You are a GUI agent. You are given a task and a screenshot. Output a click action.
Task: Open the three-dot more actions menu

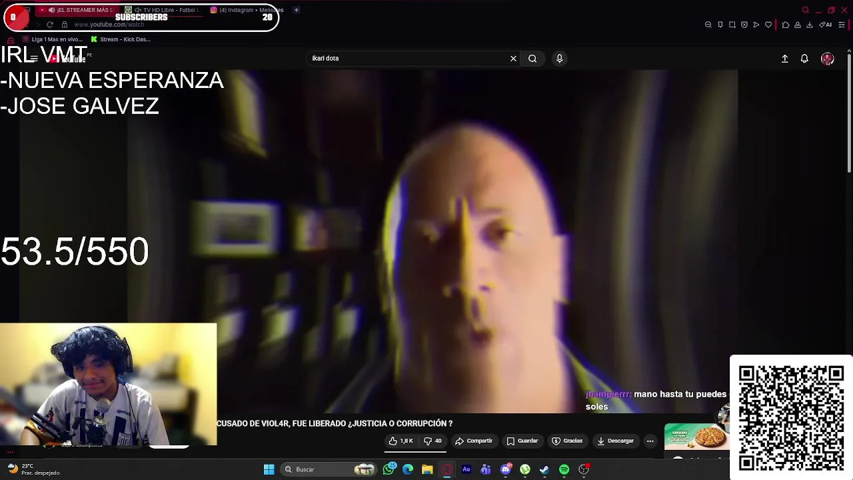(x=650, y=441)
